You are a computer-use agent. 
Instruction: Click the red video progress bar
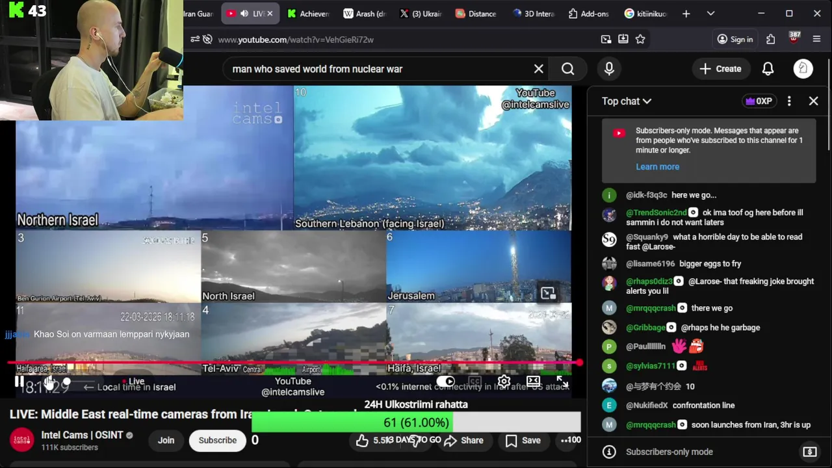pos(294,363)
